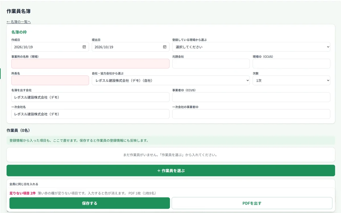
Task: Click まだ作業員がいません message
Action: pos(171,155)
